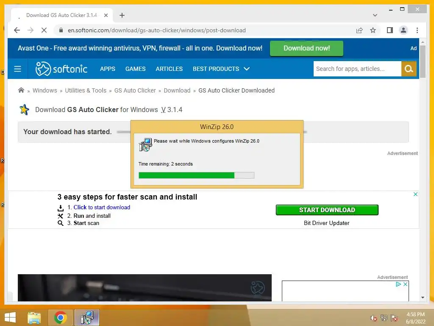434x326 pixels.
Task: Click the WinZip 26.0 dialog title
Action: [x=217, y=126]
